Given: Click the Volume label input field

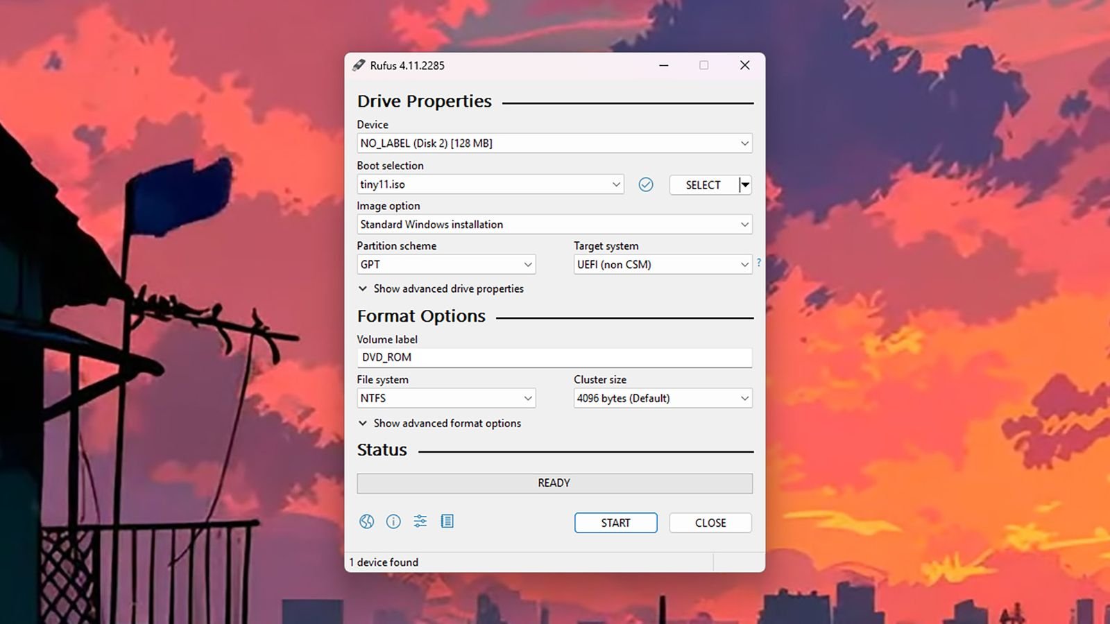Looking at the screenshot, I should [554, 358].
